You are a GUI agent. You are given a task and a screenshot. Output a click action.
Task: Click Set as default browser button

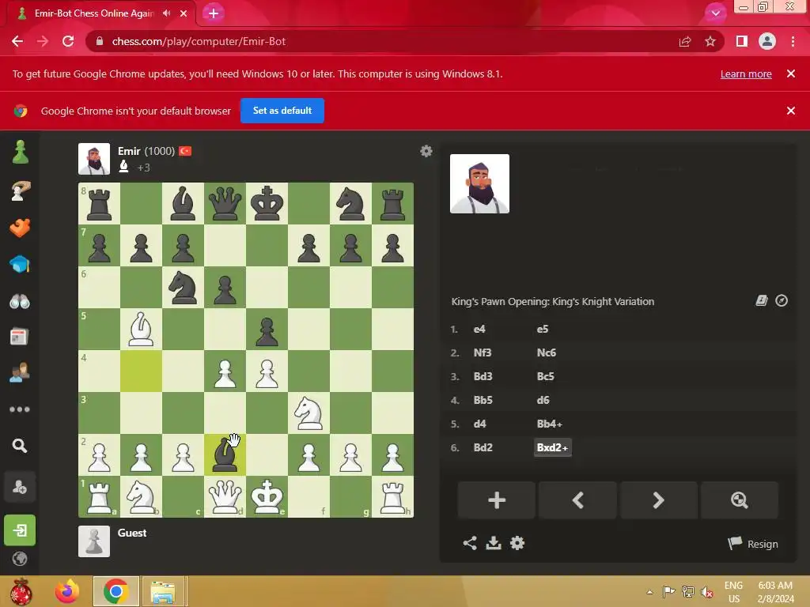(282, 111)
